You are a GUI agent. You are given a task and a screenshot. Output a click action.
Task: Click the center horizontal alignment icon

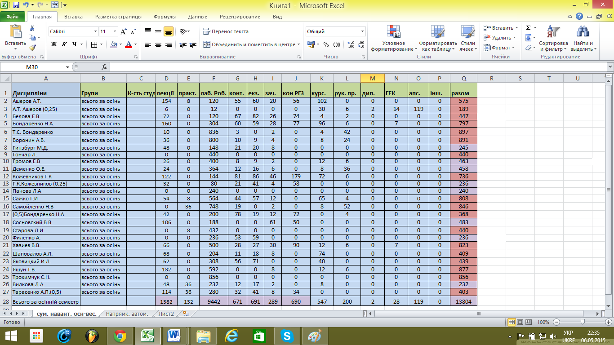pyautogui.click(x=158, y=44)
